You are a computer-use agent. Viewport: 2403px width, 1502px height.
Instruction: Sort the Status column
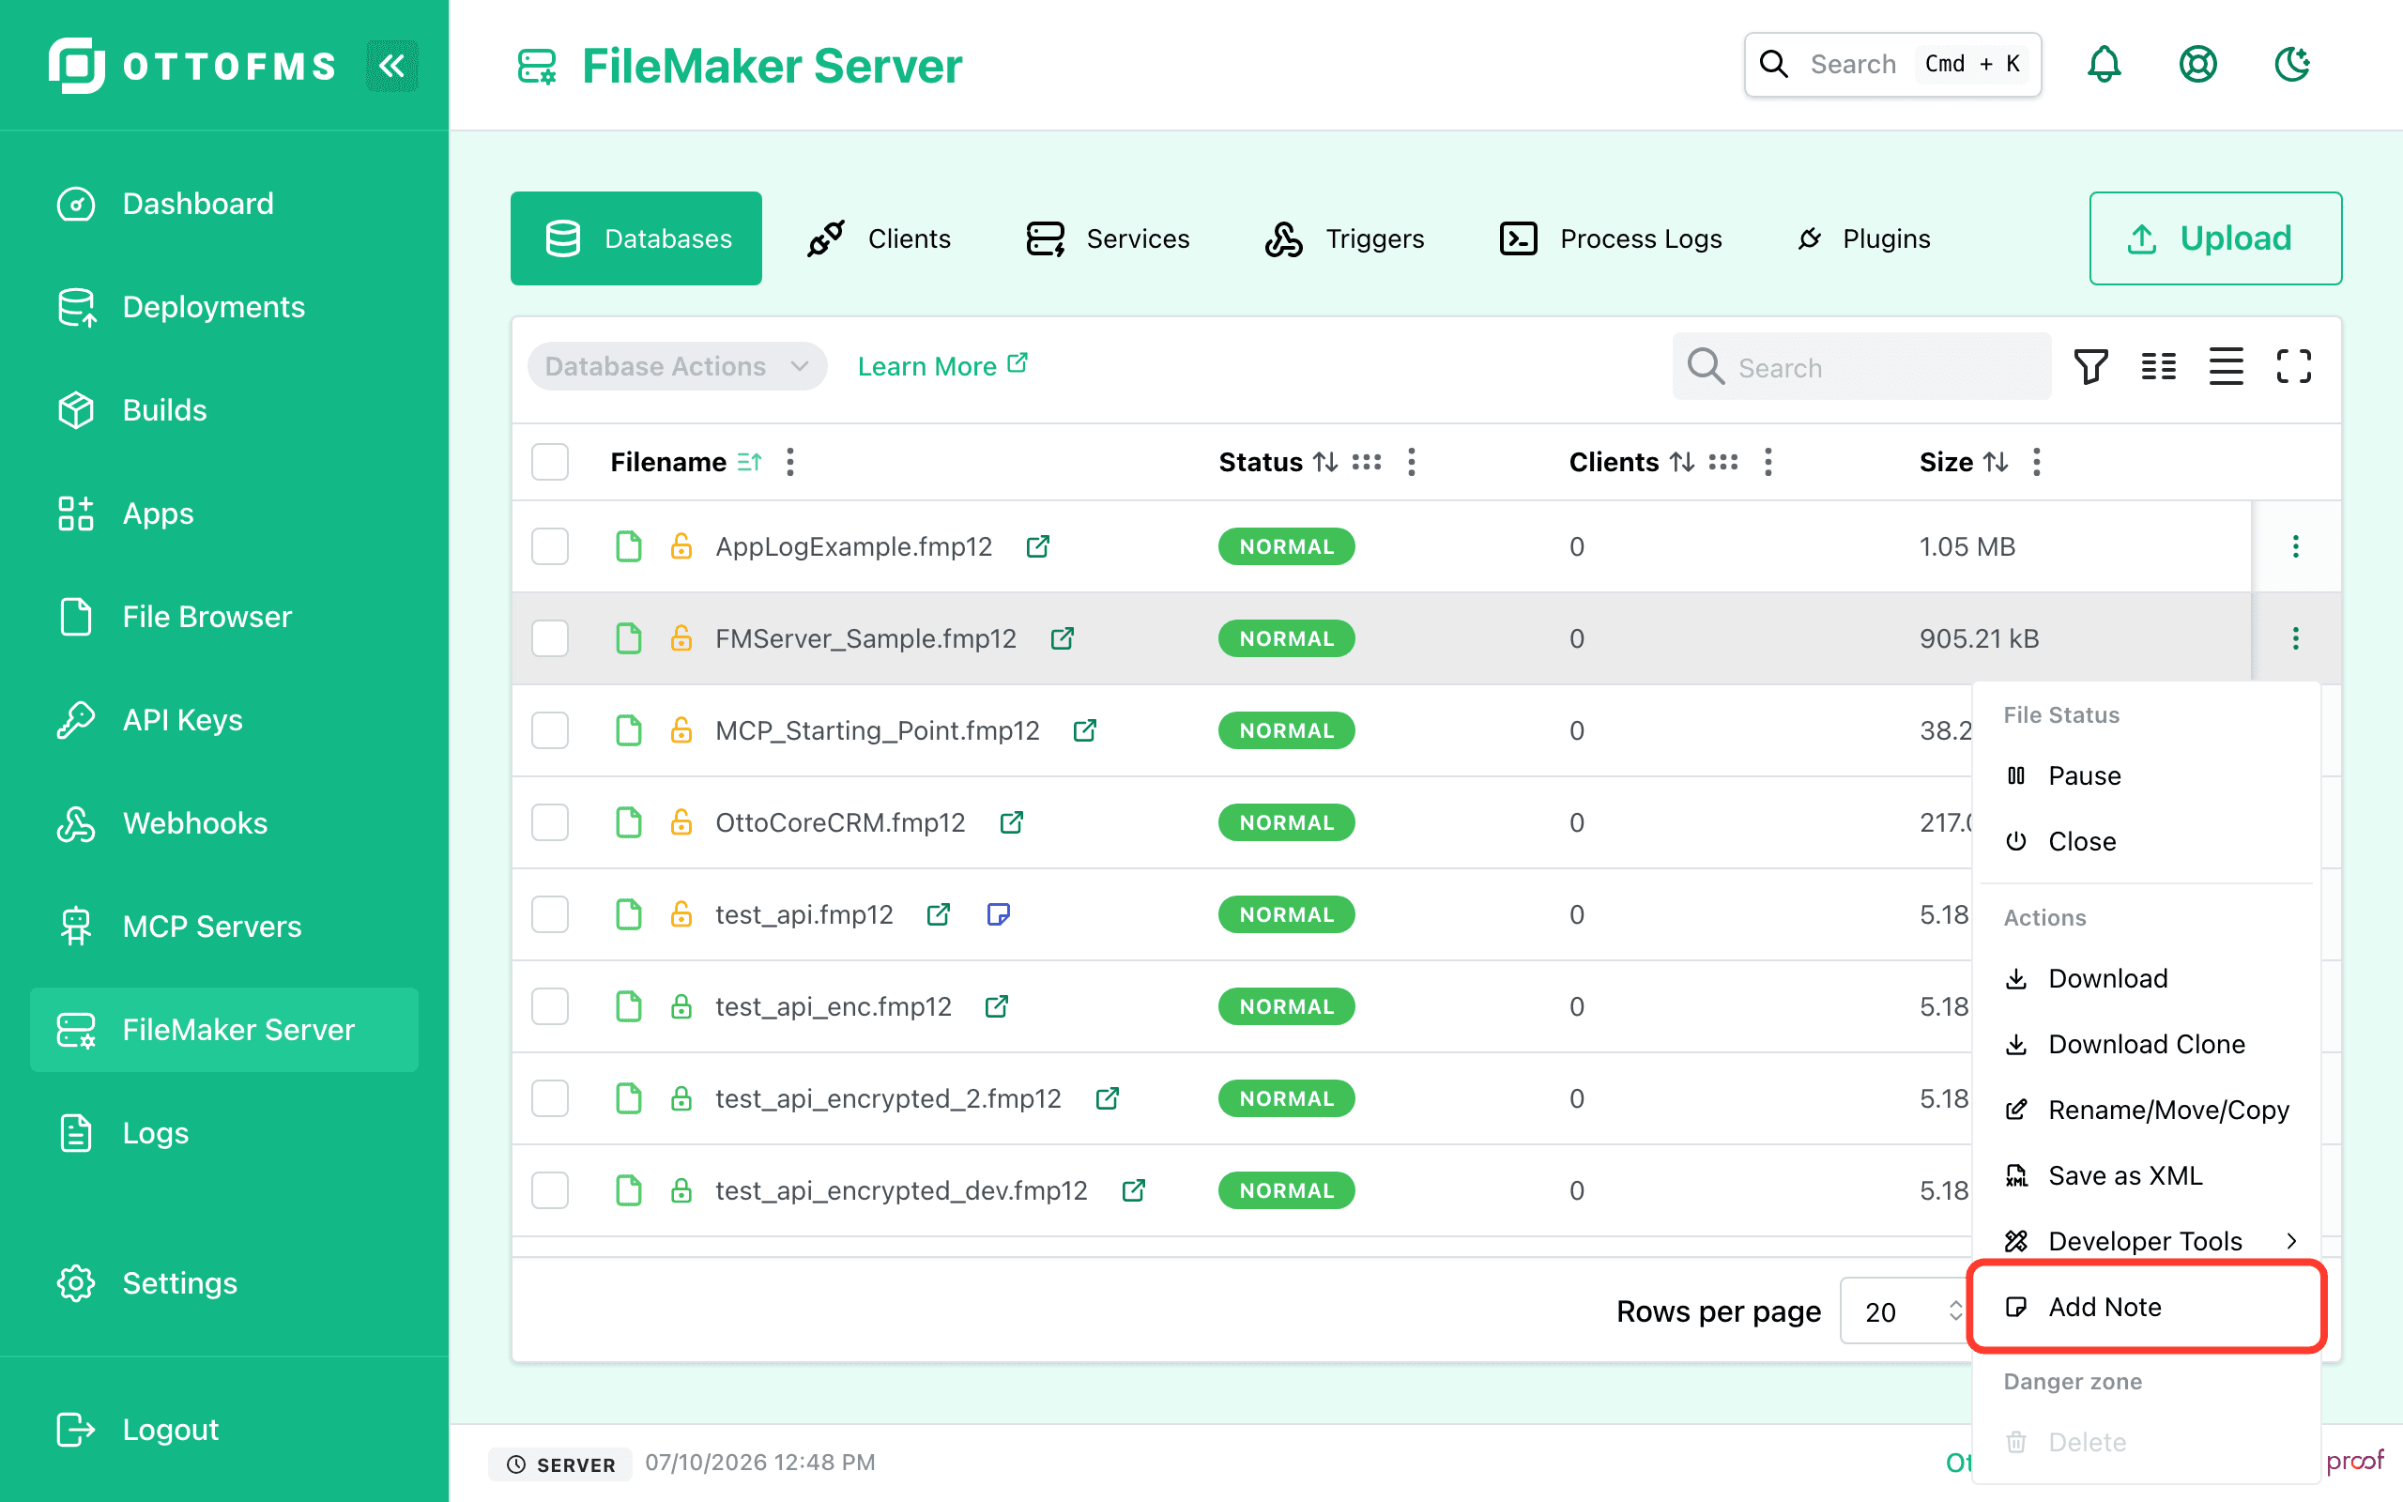tap(1325, 462)
